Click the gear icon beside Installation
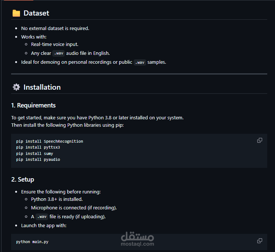The image size is (275, 252). 16,87
